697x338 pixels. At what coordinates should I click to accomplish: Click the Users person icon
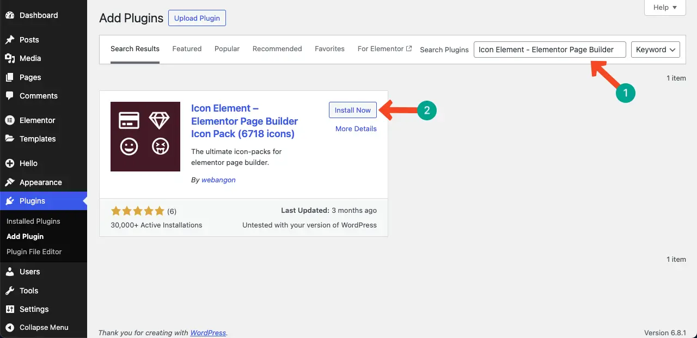[10, 272]
